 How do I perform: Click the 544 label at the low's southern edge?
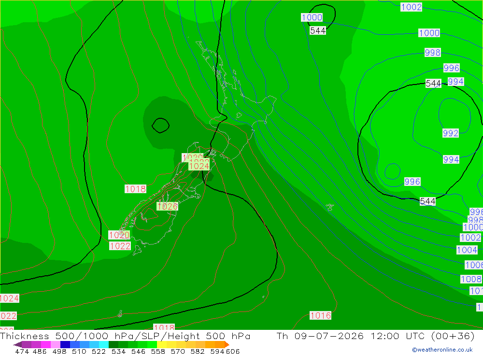[x=427, y=201]
